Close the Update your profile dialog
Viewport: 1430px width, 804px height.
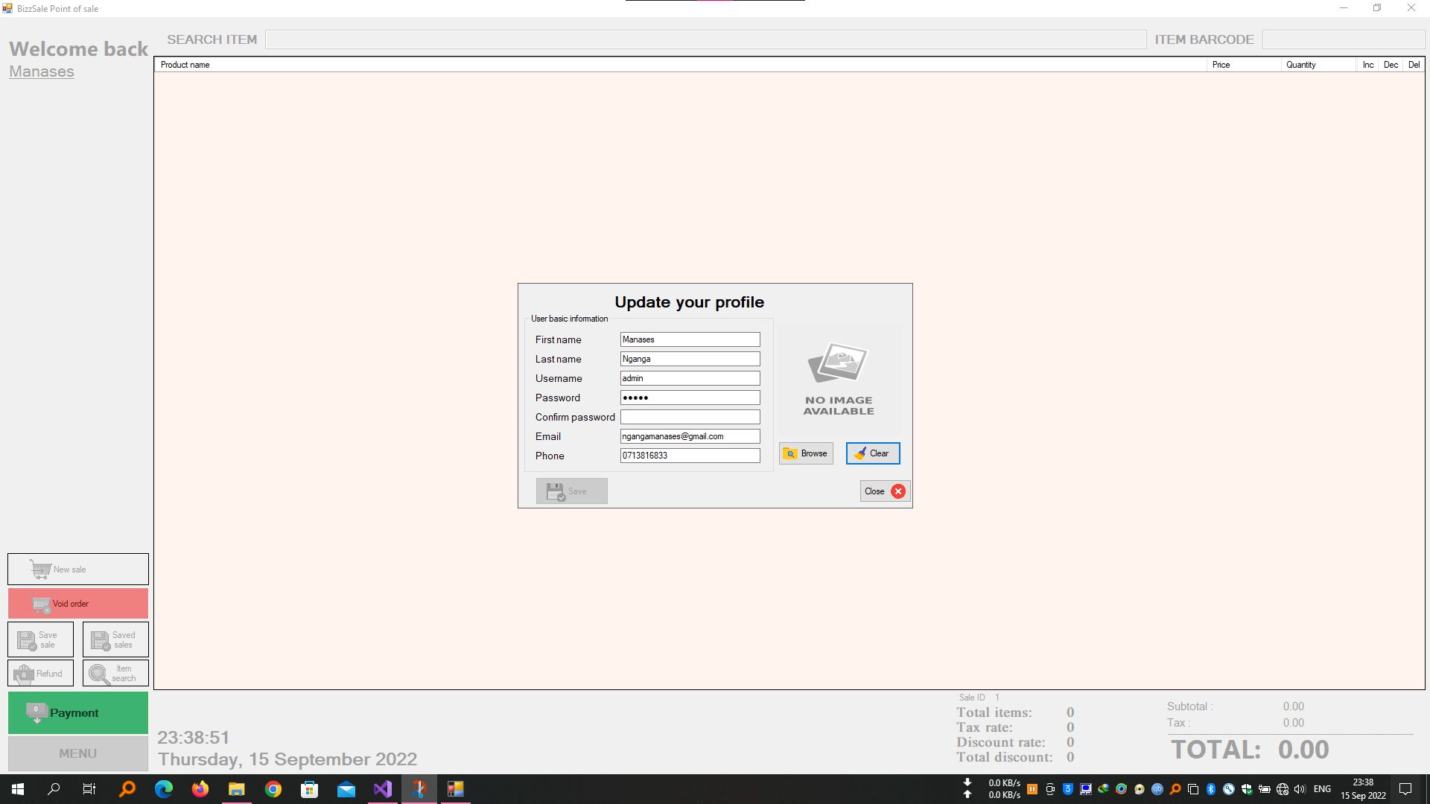point(884,491)
